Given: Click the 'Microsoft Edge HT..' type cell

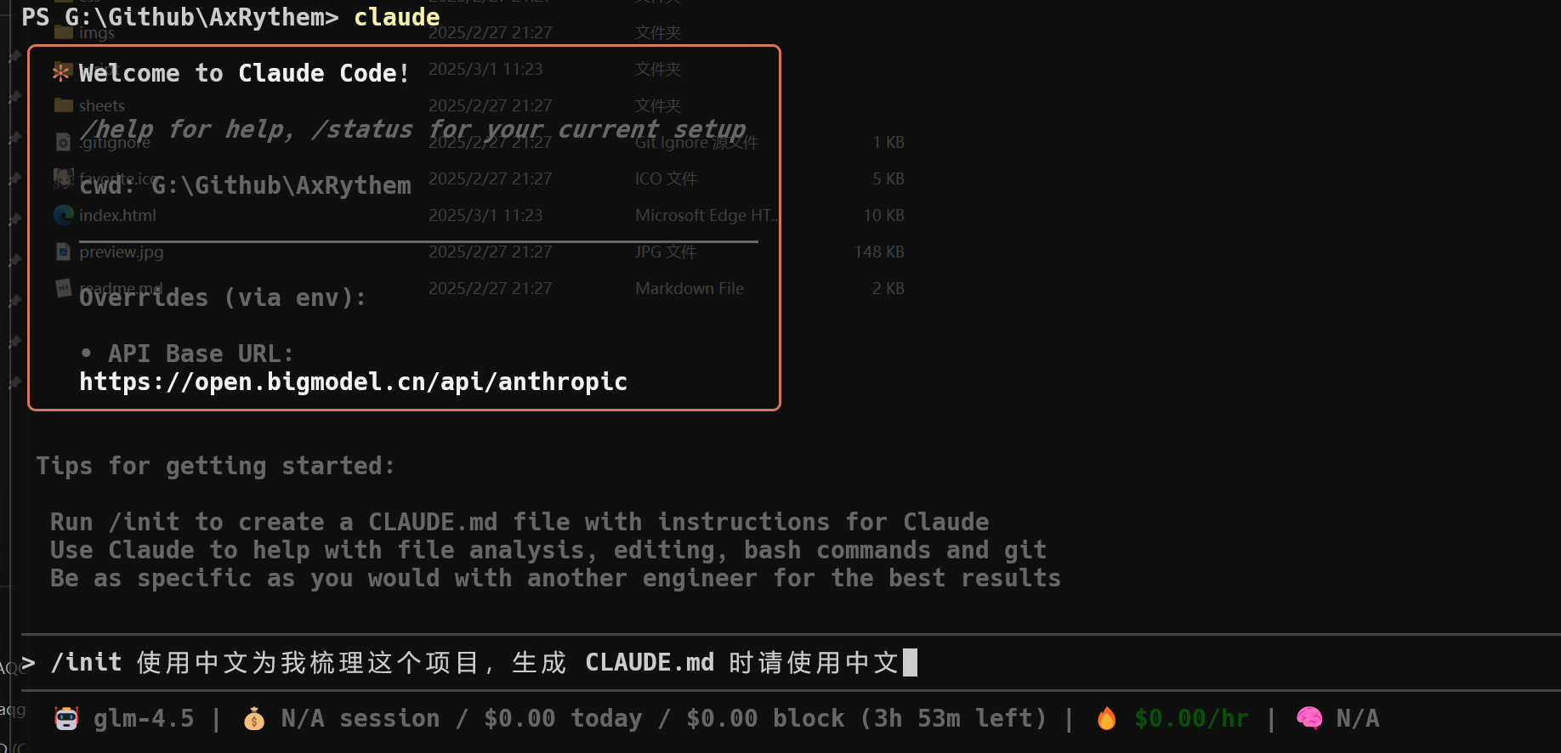Looking at the screenshot, I should click(706, 215).
